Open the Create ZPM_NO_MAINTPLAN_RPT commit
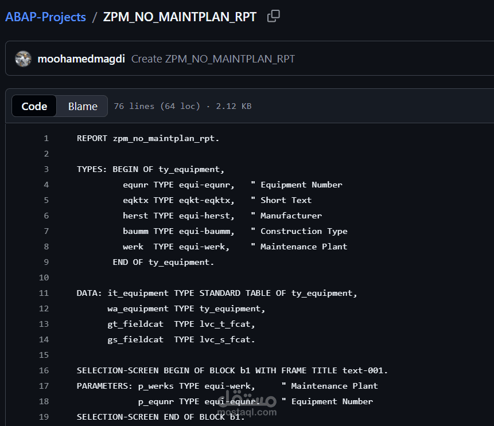This screenshot has height=426, width=494. pos(213,58)
